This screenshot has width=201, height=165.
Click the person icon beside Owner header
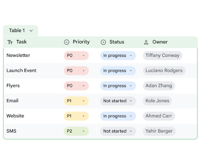click(146, 42)
